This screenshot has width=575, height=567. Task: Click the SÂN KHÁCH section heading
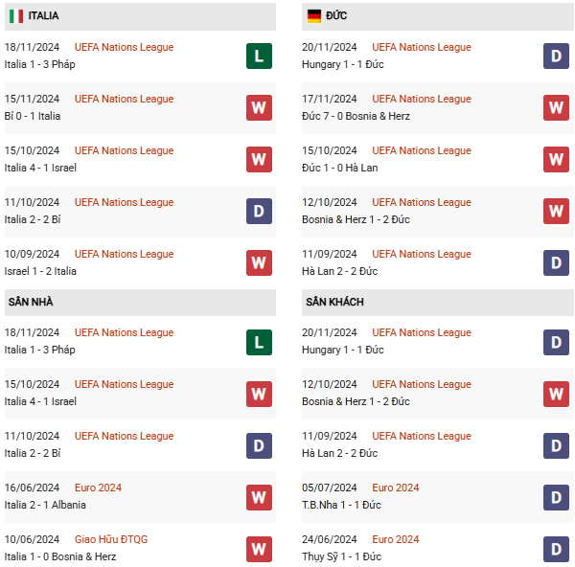tap(334, 302)
